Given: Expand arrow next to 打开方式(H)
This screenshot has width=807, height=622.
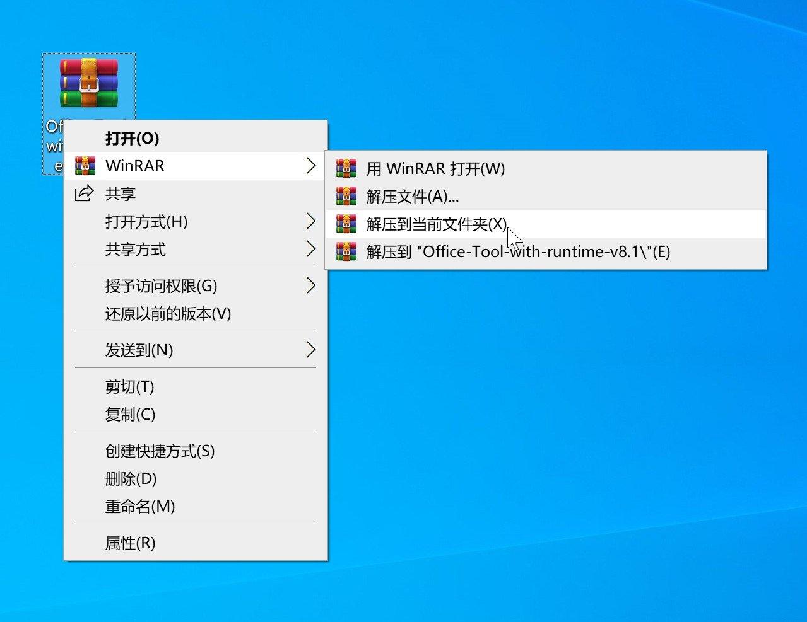Looking at the screenshot, I should point(310,221).
